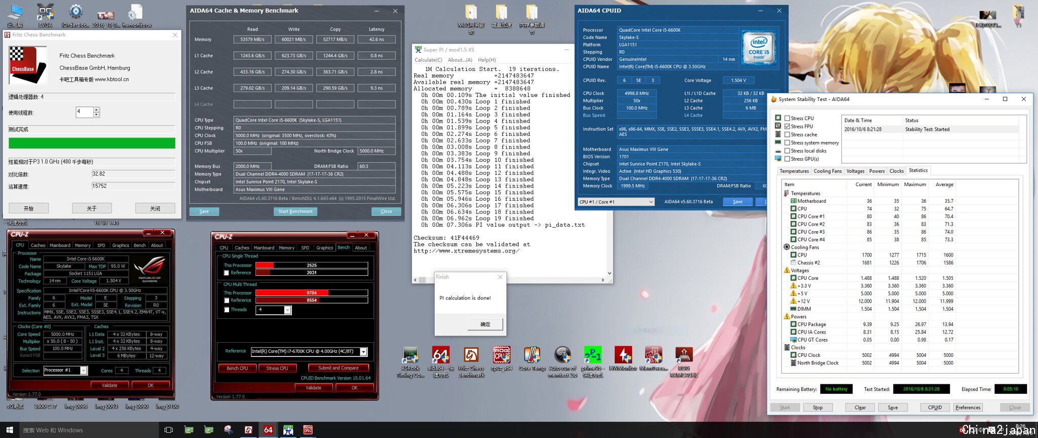Click the Windows Start button
1038x438 pixels.
(9, 430)
